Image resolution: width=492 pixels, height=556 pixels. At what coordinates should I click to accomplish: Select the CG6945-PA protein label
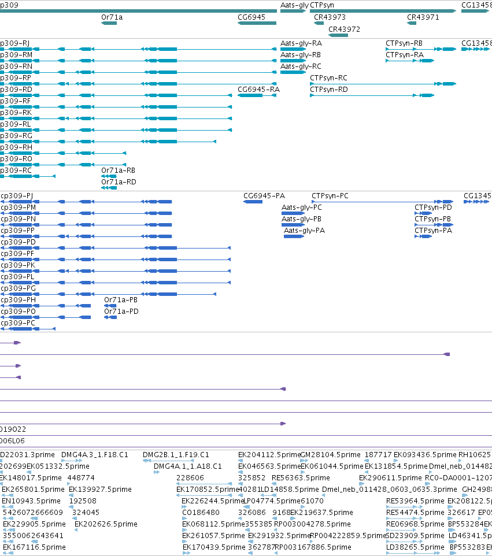[264, 196]
